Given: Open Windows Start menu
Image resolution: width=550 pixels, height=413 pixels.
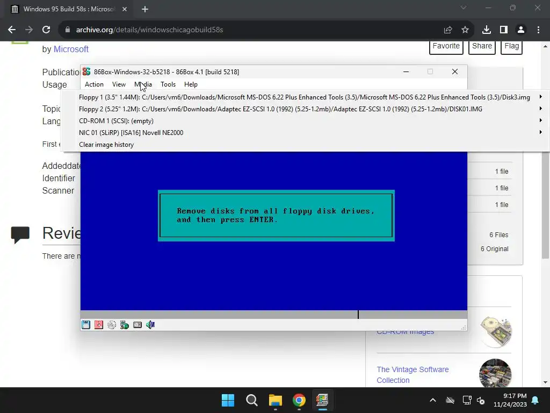Looking at the screenshot, I should 228,400.
